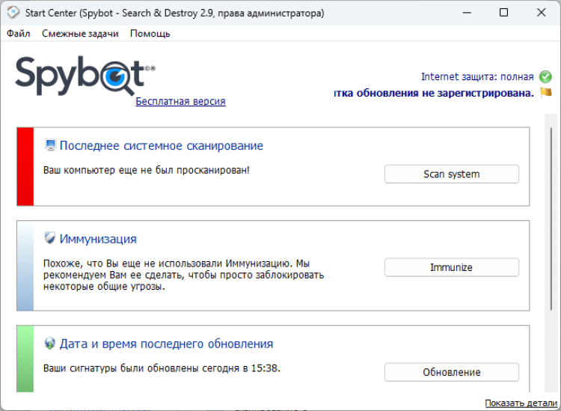Click the monitor icon beside last system scan
The width and height of the screenshot is (561, 411).
(50, 145)
